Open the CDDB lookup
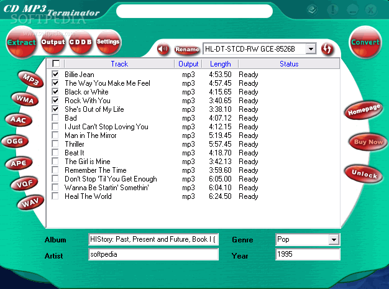Image resolution: width=389 pixels, height=289 pixels. coord(80,42)
